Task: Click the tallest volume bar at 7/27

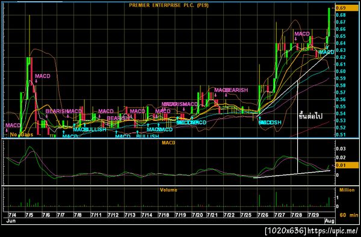Action: [x=276, y=199]
